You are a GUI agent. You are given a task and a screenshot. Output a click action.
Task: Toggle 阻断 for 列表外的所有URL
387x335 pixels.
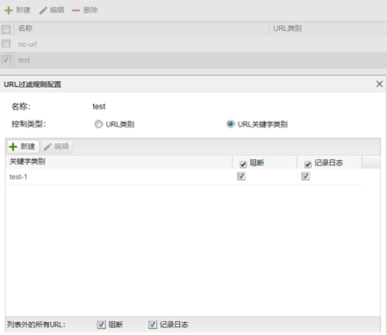tap(102, 325)
